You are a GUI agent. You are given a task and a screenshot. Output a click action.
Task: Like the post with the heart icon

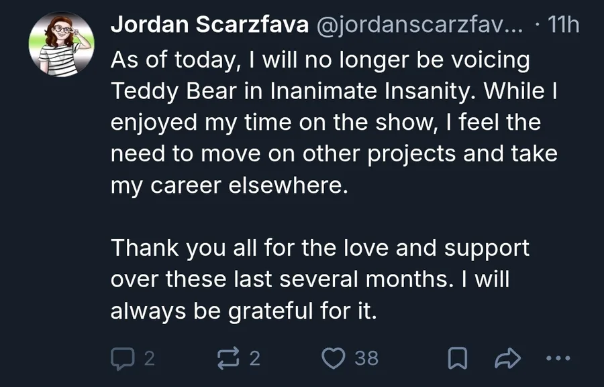point(333,359)
